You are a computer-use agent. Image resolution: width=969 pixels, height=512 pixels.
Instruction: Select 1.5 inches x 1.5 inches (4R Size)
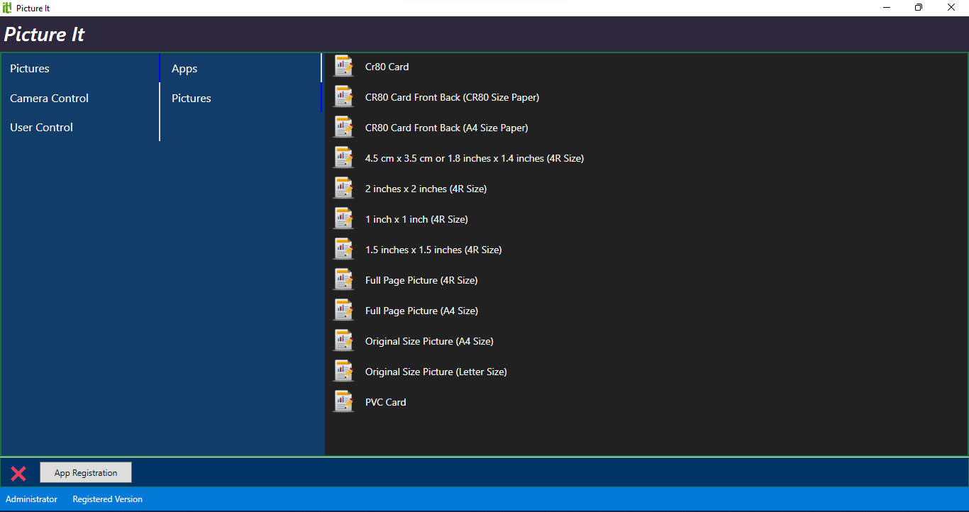(433, 250)
